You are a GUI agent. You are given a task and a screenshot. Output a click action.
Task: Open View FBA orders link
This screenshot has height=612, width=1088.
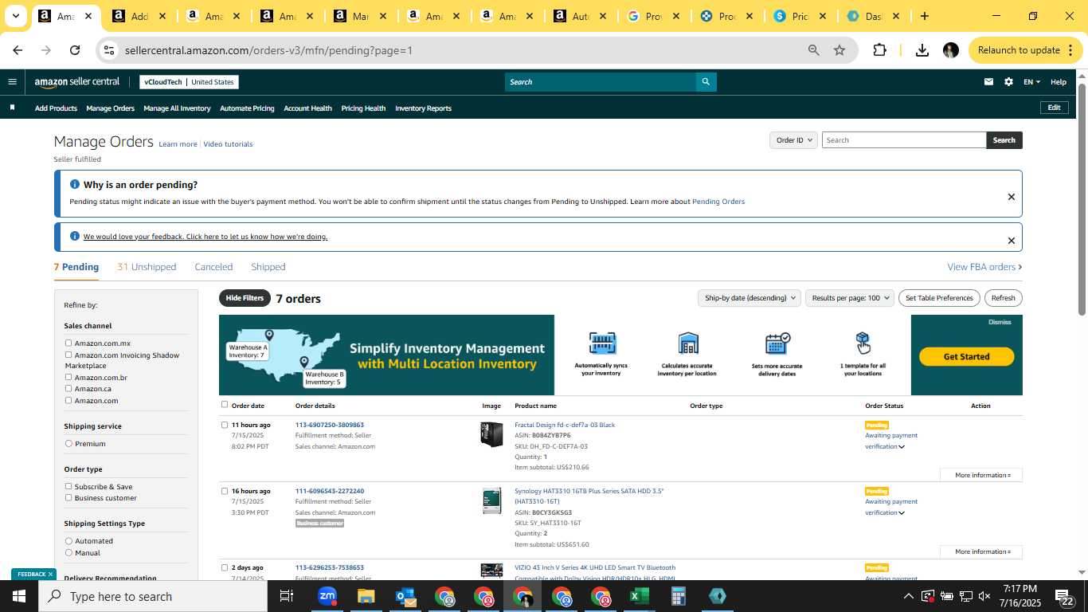(x=984, y=267)
